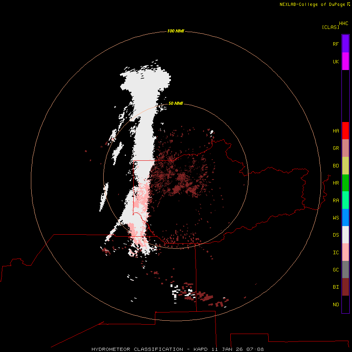This screenshot has height=352, width=352.
Task: Click the NEXLAB-College of DuPage credit text
Action: coord(312,4)
